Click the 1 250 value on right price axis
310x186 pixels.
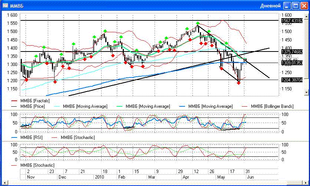click(287, 73)
